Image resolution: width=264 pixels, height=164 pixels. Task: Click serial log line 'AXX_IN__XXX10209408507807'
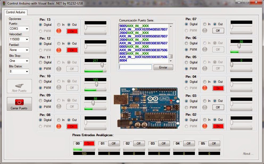[144, 29]
